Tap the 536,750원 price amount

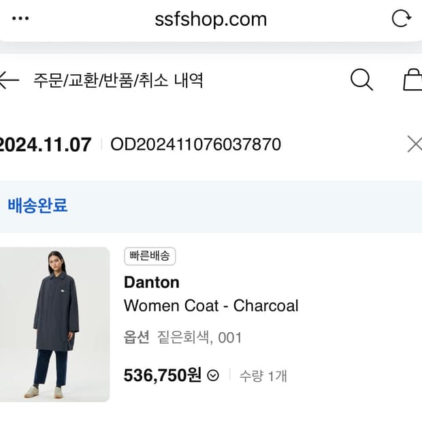click(x=163, y=376)
